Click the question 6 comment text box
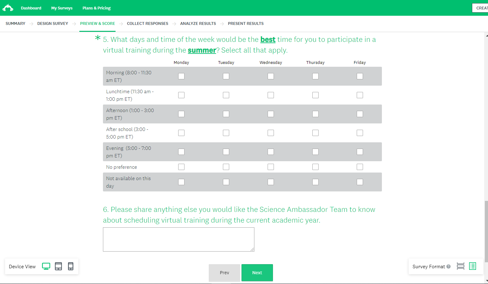The height and width of the screenshot is (284, 488). (179, 239)
